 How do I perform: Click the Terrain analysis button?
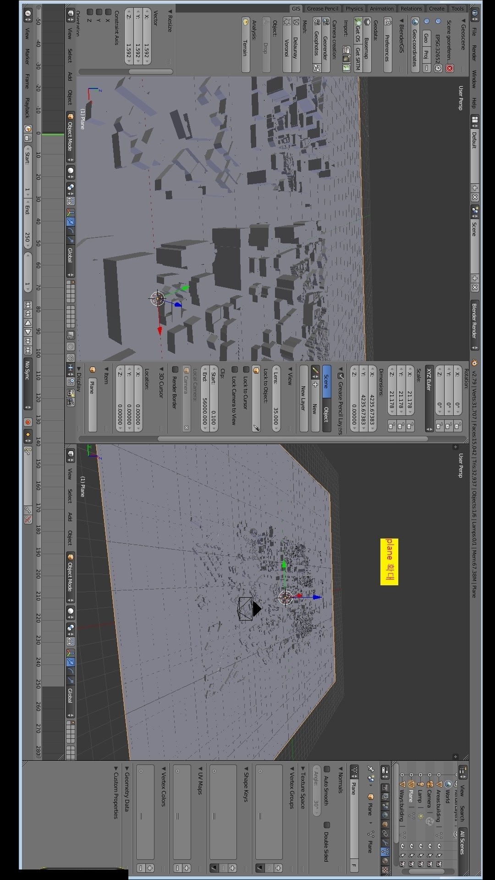[246, 44]
